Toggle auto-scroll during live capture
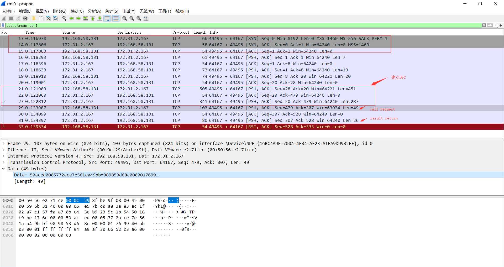The width and height of the screenshot is (504, 267). coord(107,18)
